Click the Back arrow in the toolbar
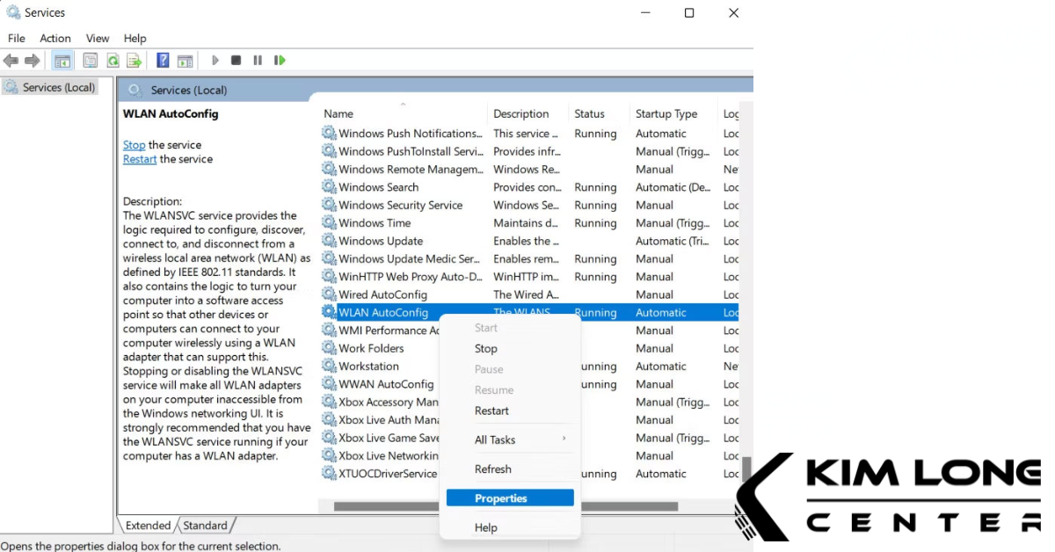Image resolution: width=1055 pixels, height=552 pixels. [11, 61]
